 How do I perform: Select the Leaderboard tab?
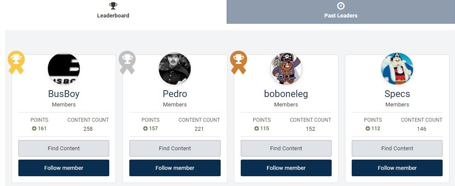point(113,12)
